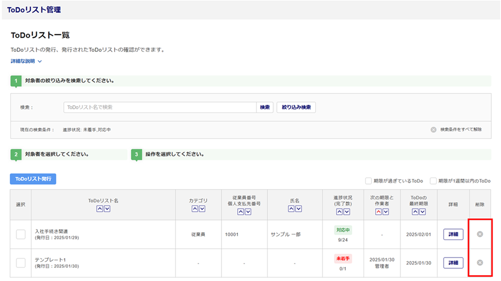Click the ToDoリスト発行 button
Screen dimensions: 501x281
(x=33, y=179)
